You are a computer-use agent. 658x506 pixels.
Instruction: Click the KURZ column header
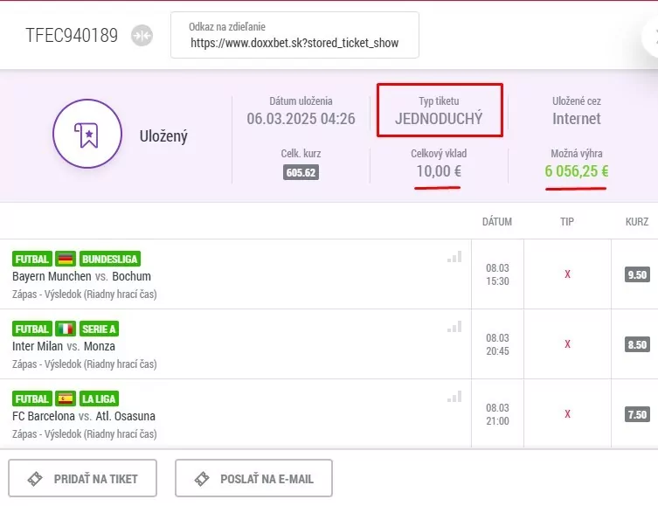point(637,221)
